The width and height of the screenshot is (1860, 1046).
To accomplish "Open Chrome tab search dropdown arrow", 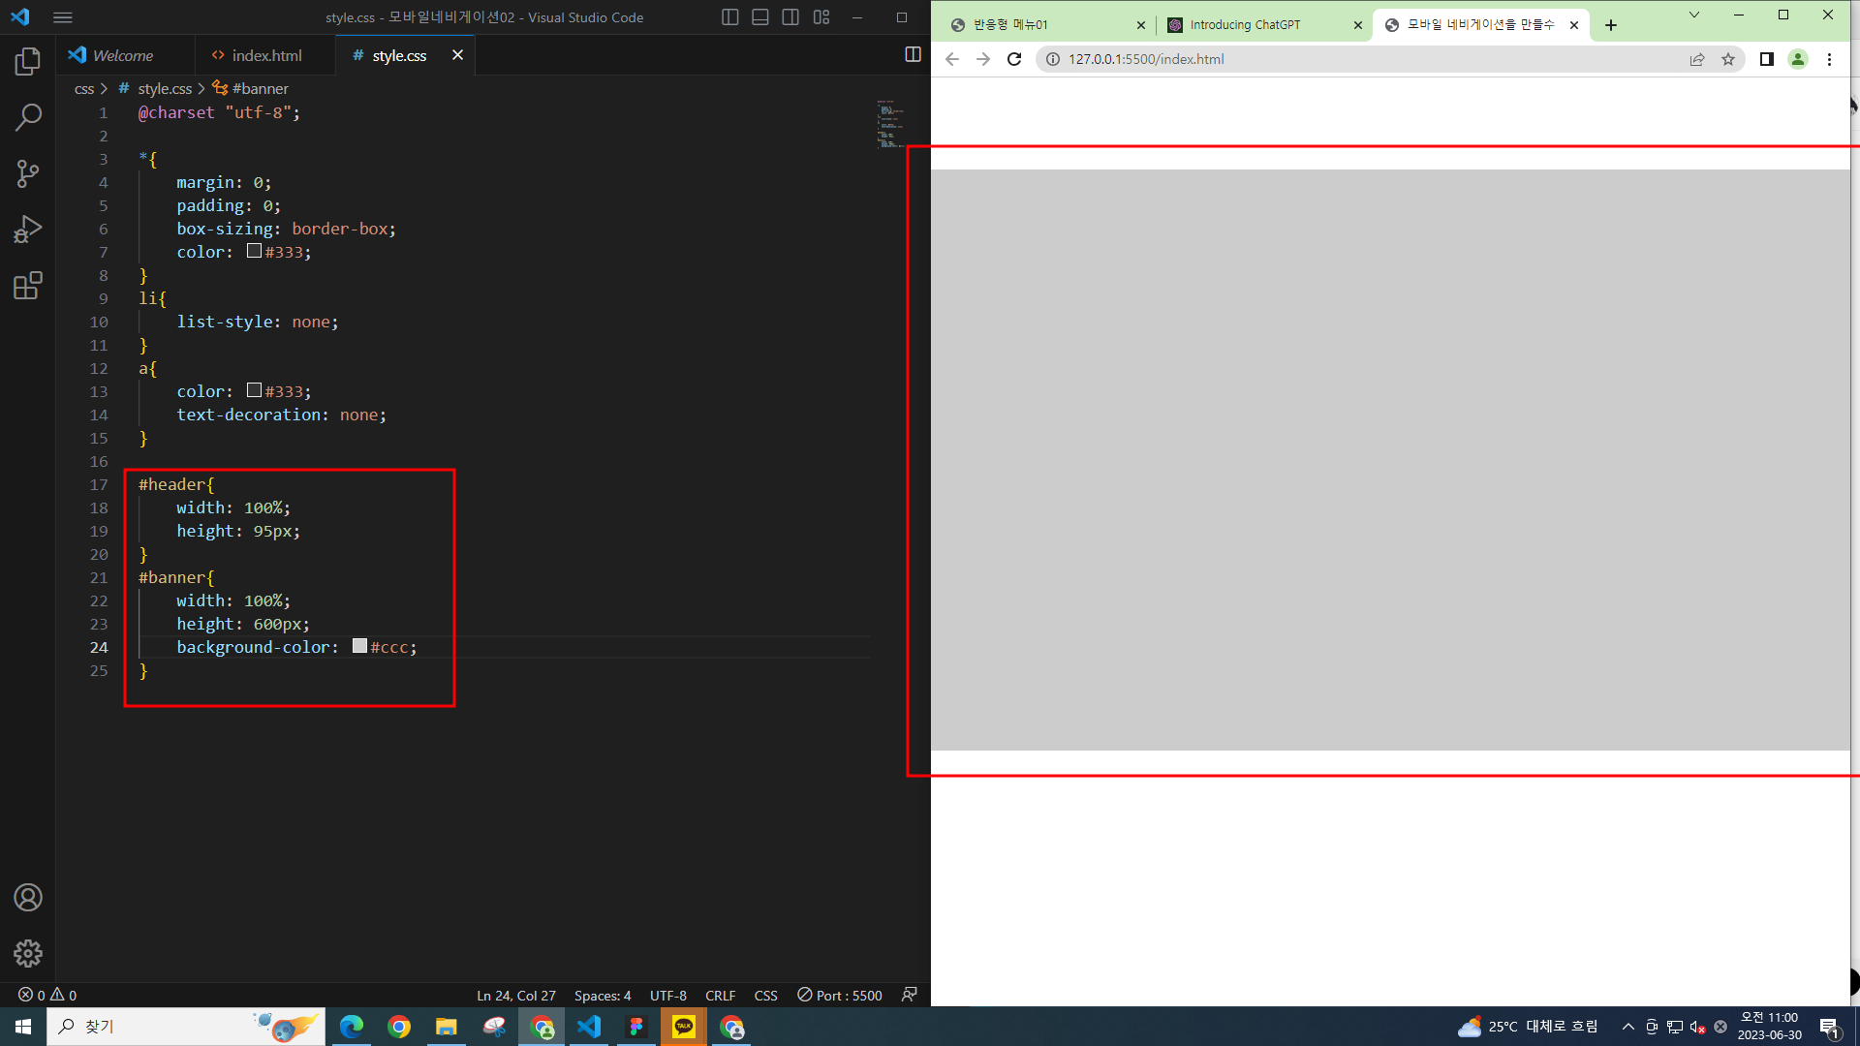I will pos(1693,15).
